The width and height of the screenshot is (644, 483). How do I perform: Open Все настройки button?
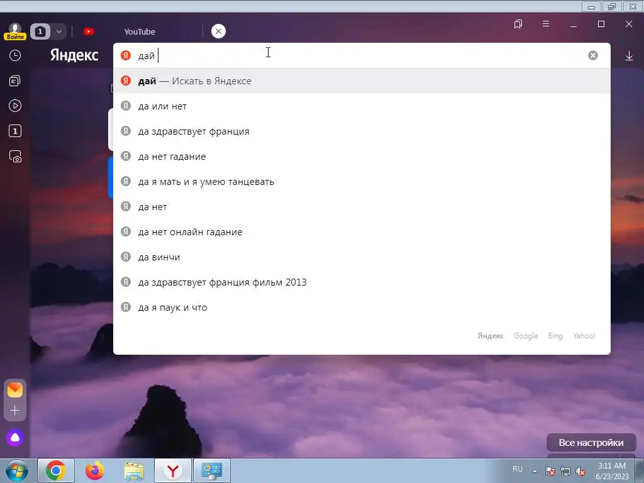591,443
